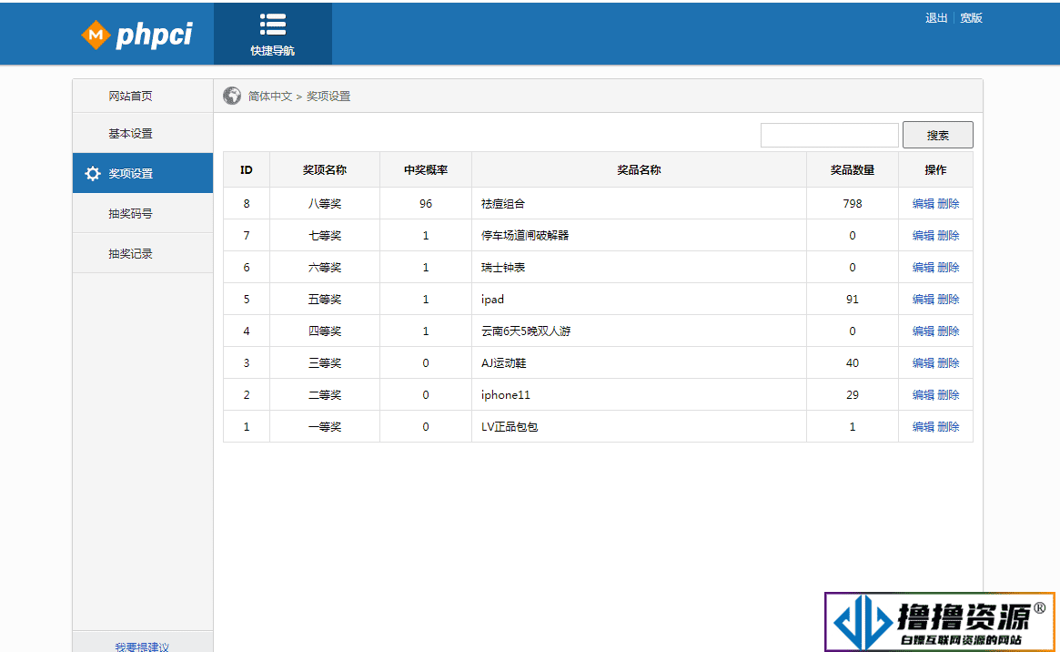Focus the search input field

830,136
